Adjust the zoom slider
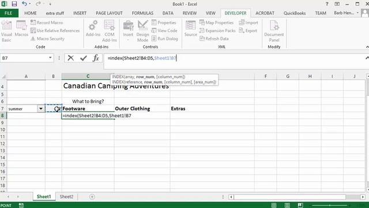Screen dimensions: 369x208 [330, 206]
